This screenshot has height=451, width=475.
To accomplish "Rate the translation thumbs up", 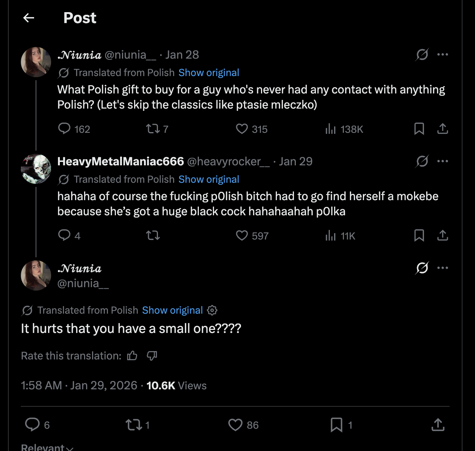I will coord(132,356).
